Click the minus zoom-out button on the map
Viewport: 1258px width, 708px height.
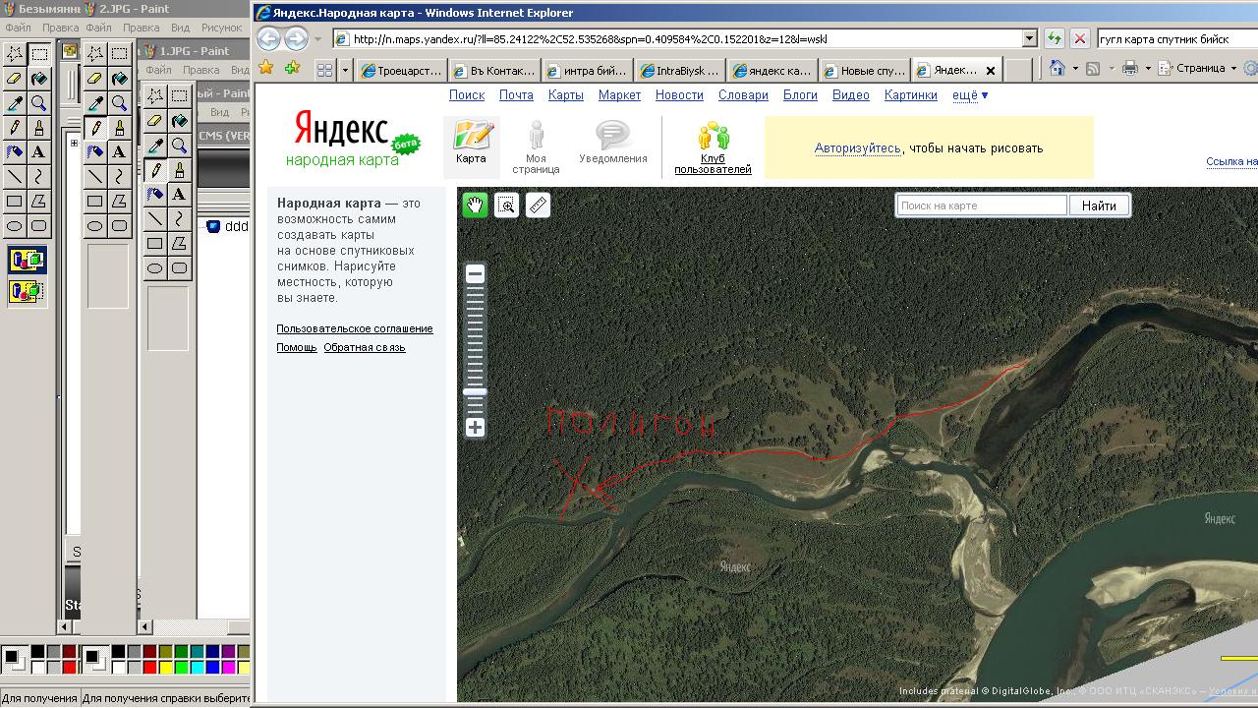pos(475,274)
